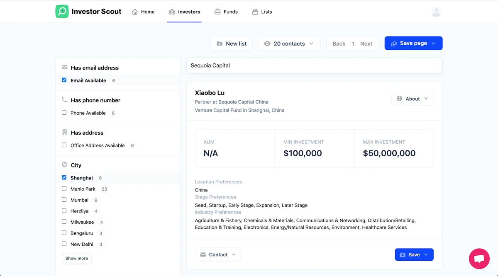The height and width of the screenshot is (276, 498).
Task: Expand the About dropdown chevron
Action: coord(426,99)
